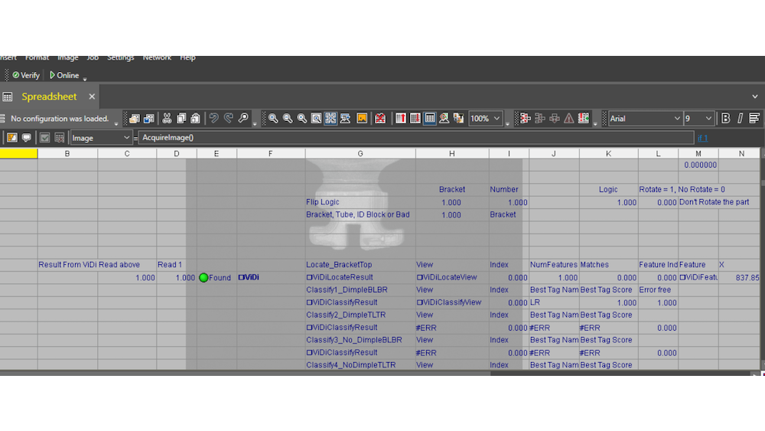
Task: Select column G header
Action: tap(360, 154)
